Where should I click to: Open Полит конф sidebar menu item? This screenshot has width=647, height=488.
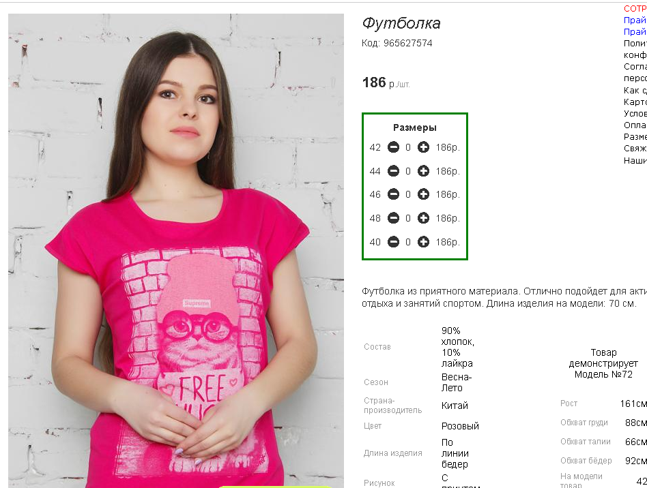635,49
